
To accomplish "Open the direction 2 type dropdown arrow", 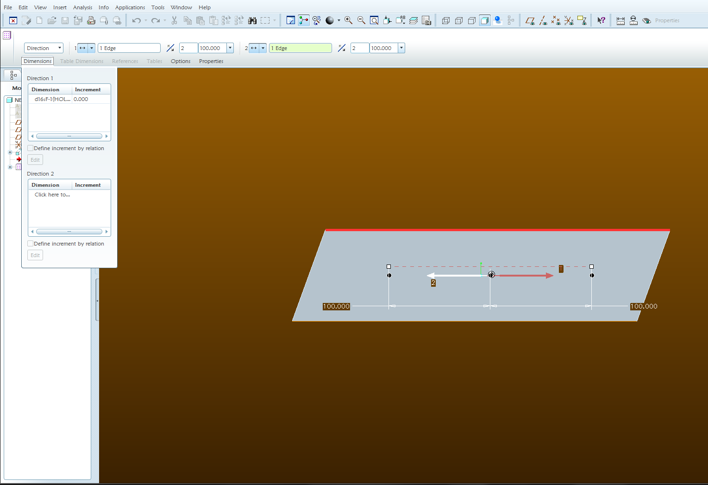I will 263,48.
